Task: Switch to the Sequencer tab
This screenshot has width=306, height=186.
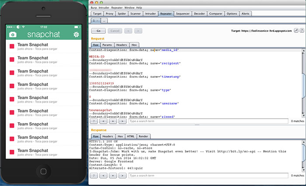Action: [183, 14]
